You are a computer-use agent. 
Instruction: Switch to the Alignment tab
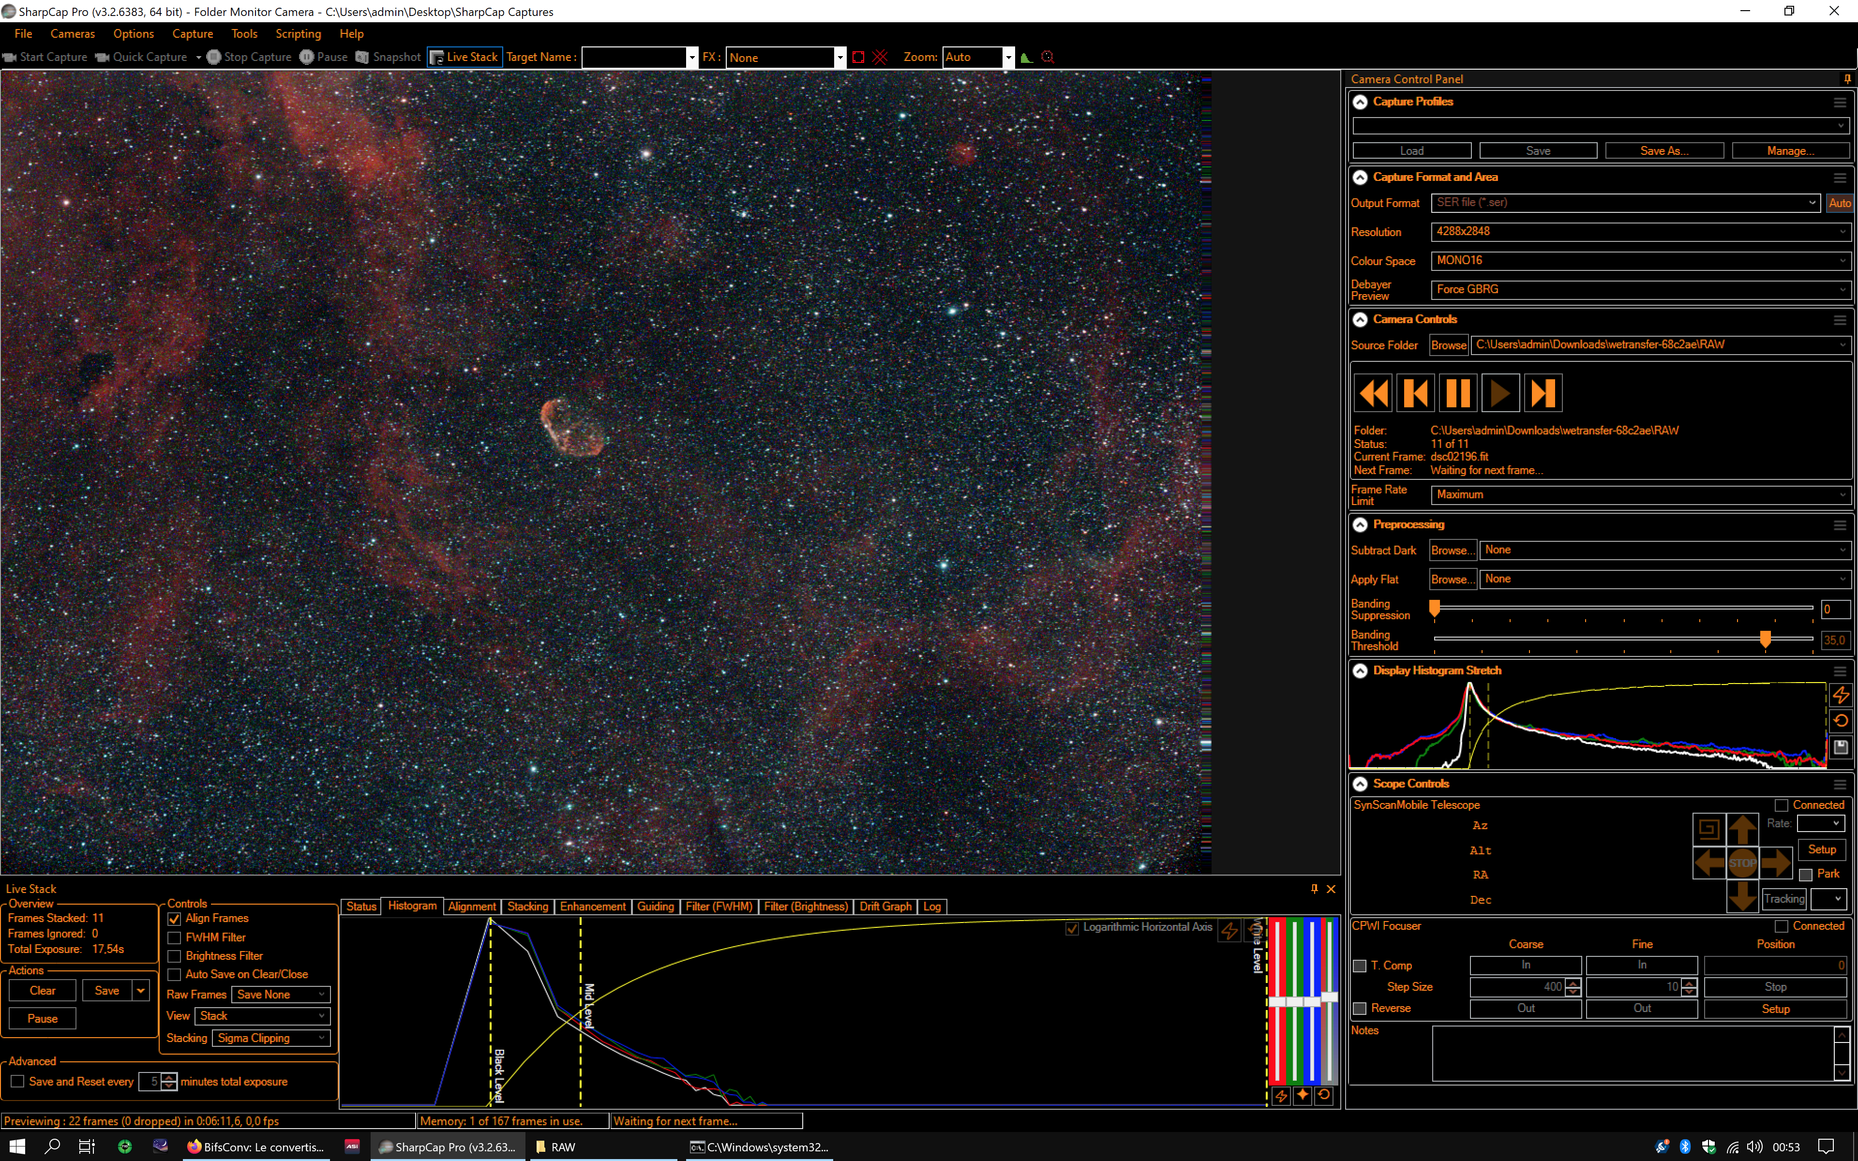click(471, 907)
